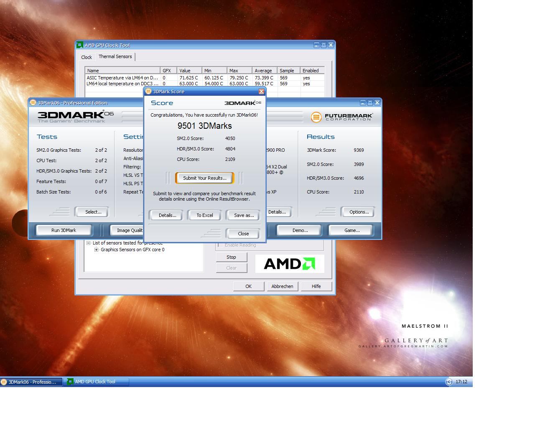This screenshot has width=535, height=428.
Task: Minimize the 3DMark06 window
Action: [x=363, y=102]
